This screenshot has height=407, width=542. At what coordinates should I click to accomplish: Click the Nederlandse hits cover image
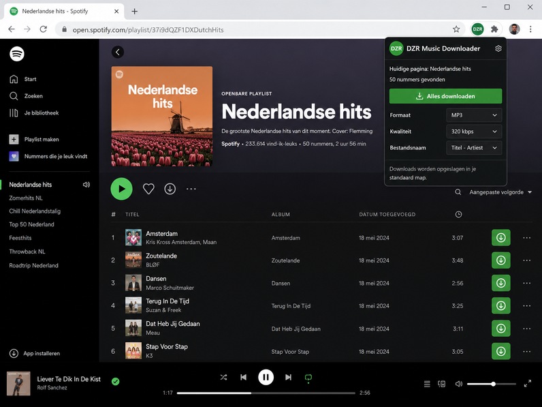tap(162, 117)
